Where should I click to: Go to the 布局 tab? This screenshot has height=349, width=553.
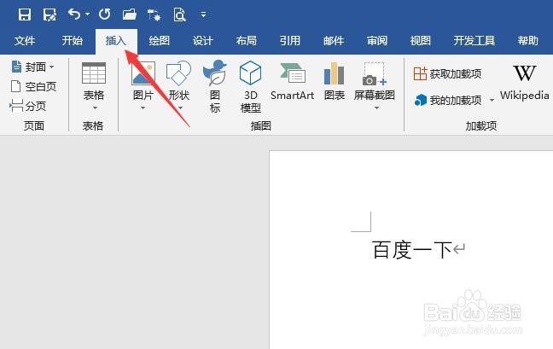coord(246,41)
